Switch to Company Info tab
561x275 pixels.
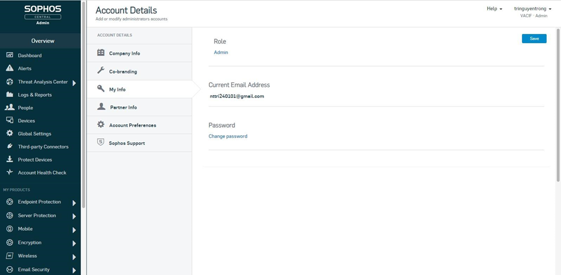tap(140, 53)
